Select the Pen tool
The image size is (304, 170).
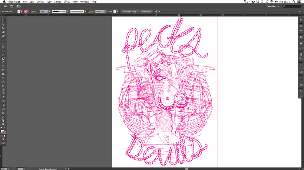click(x=3, y=36)
